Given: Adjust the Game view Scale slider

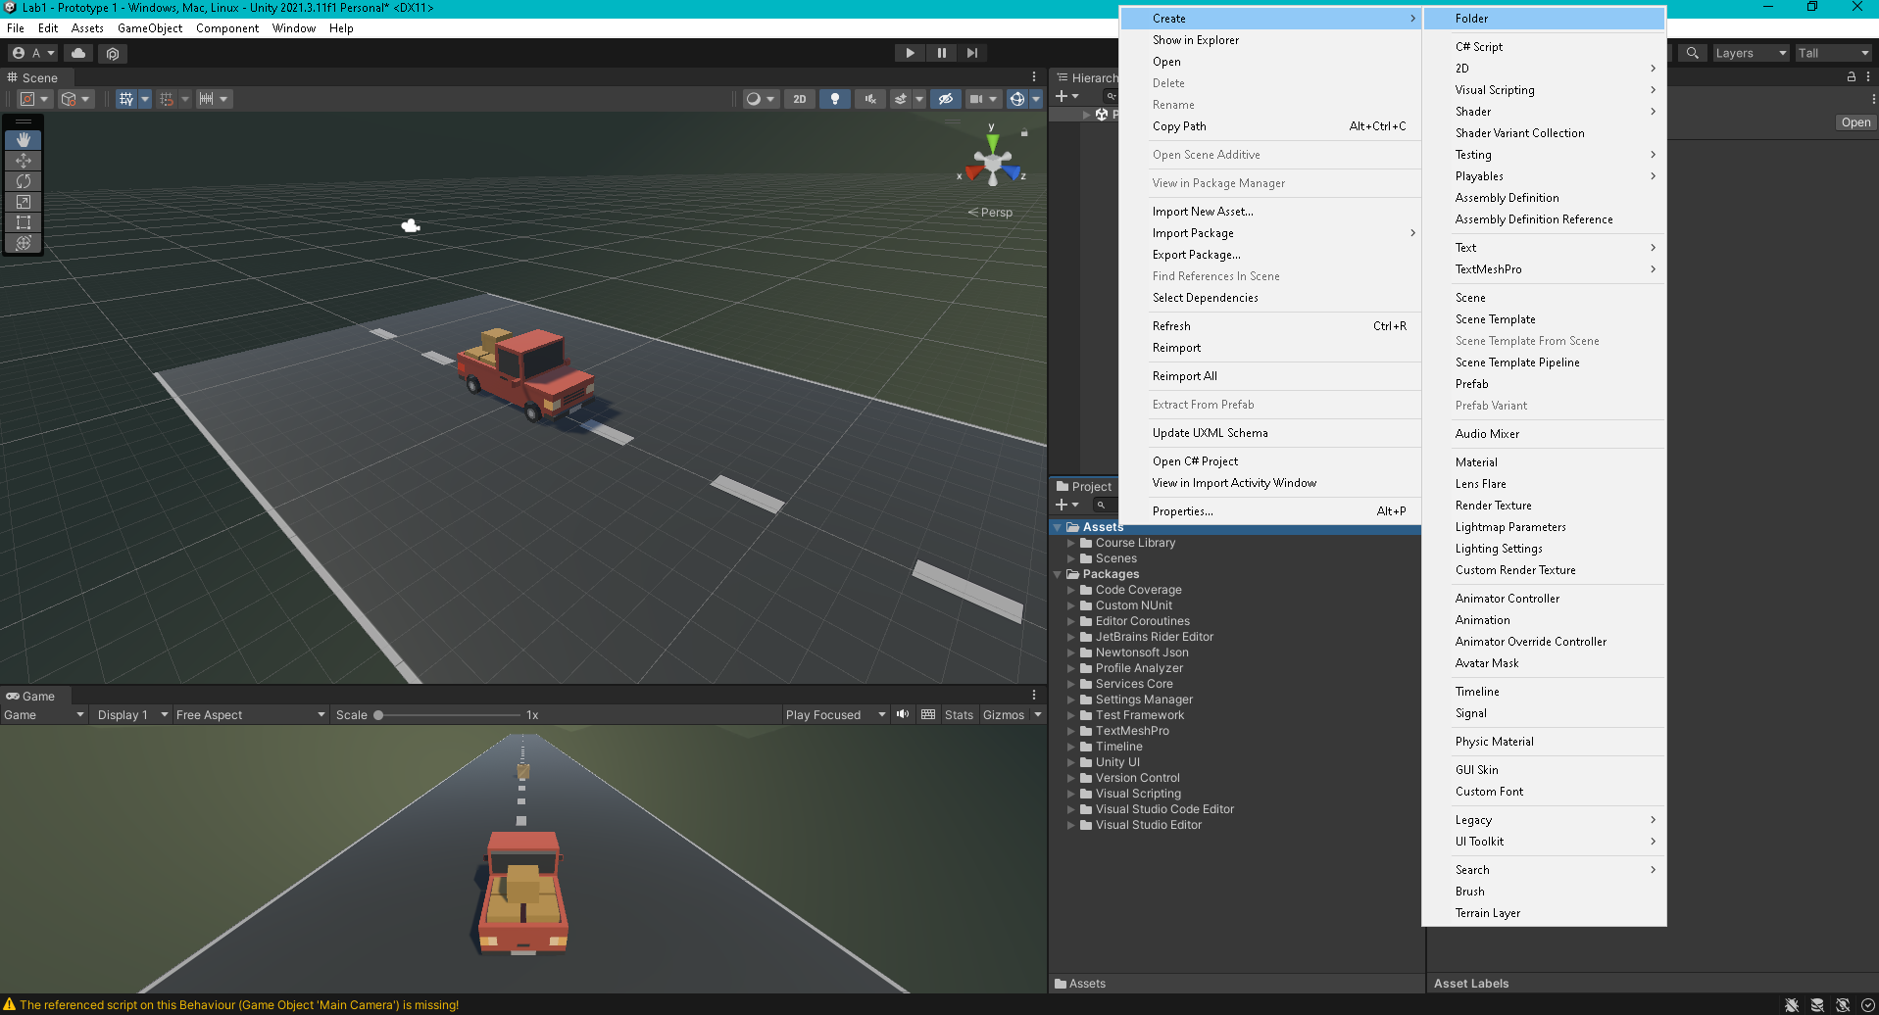Looking at the screenshot, I should [379, 715].
